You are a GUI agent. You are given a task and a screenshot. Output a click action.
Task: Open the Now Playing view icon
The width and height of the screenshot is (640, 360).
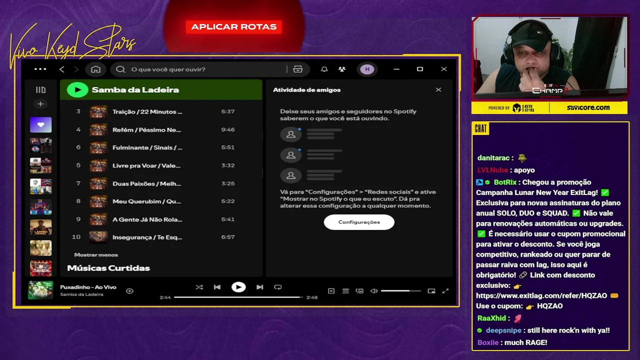[331, 291]
